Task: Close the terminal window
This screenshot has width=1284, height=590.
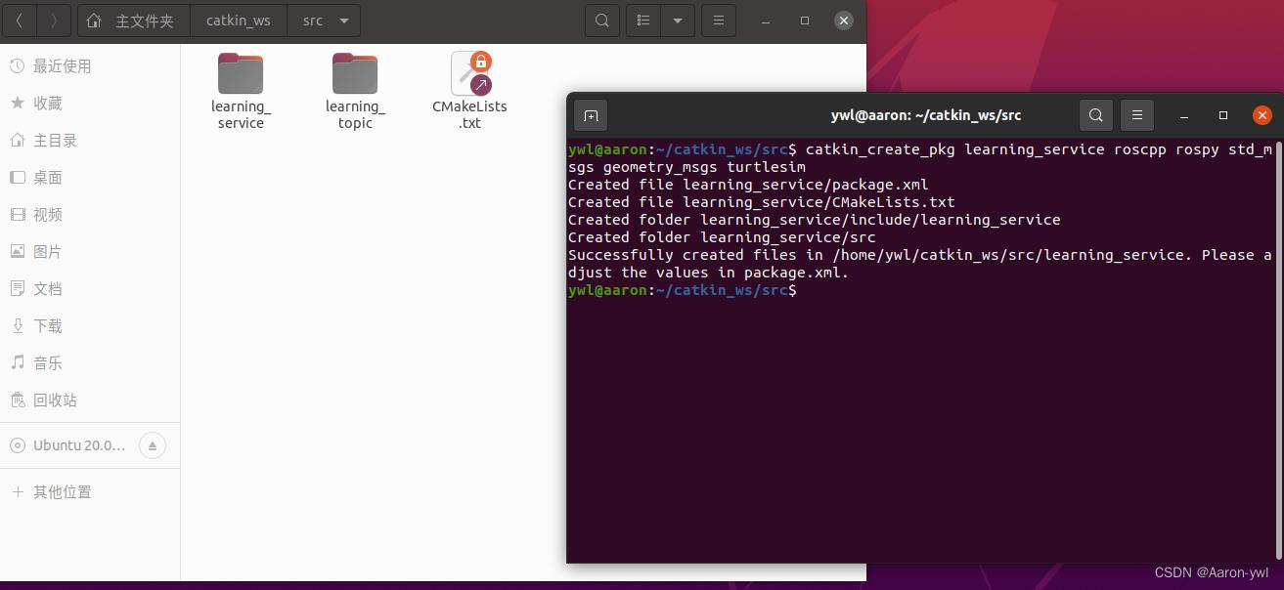Action: click(x=1262, y=115)
